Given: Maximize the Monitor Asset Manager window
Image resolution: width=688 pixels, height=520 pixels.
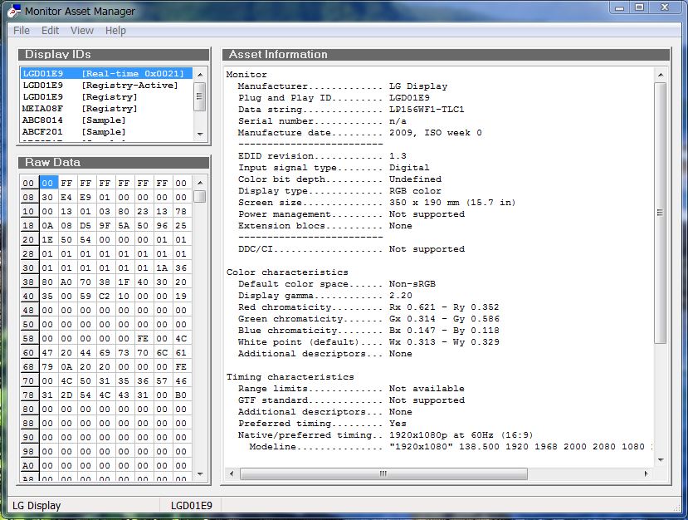Looking at the screenshot, I should (x=639, y=7).
